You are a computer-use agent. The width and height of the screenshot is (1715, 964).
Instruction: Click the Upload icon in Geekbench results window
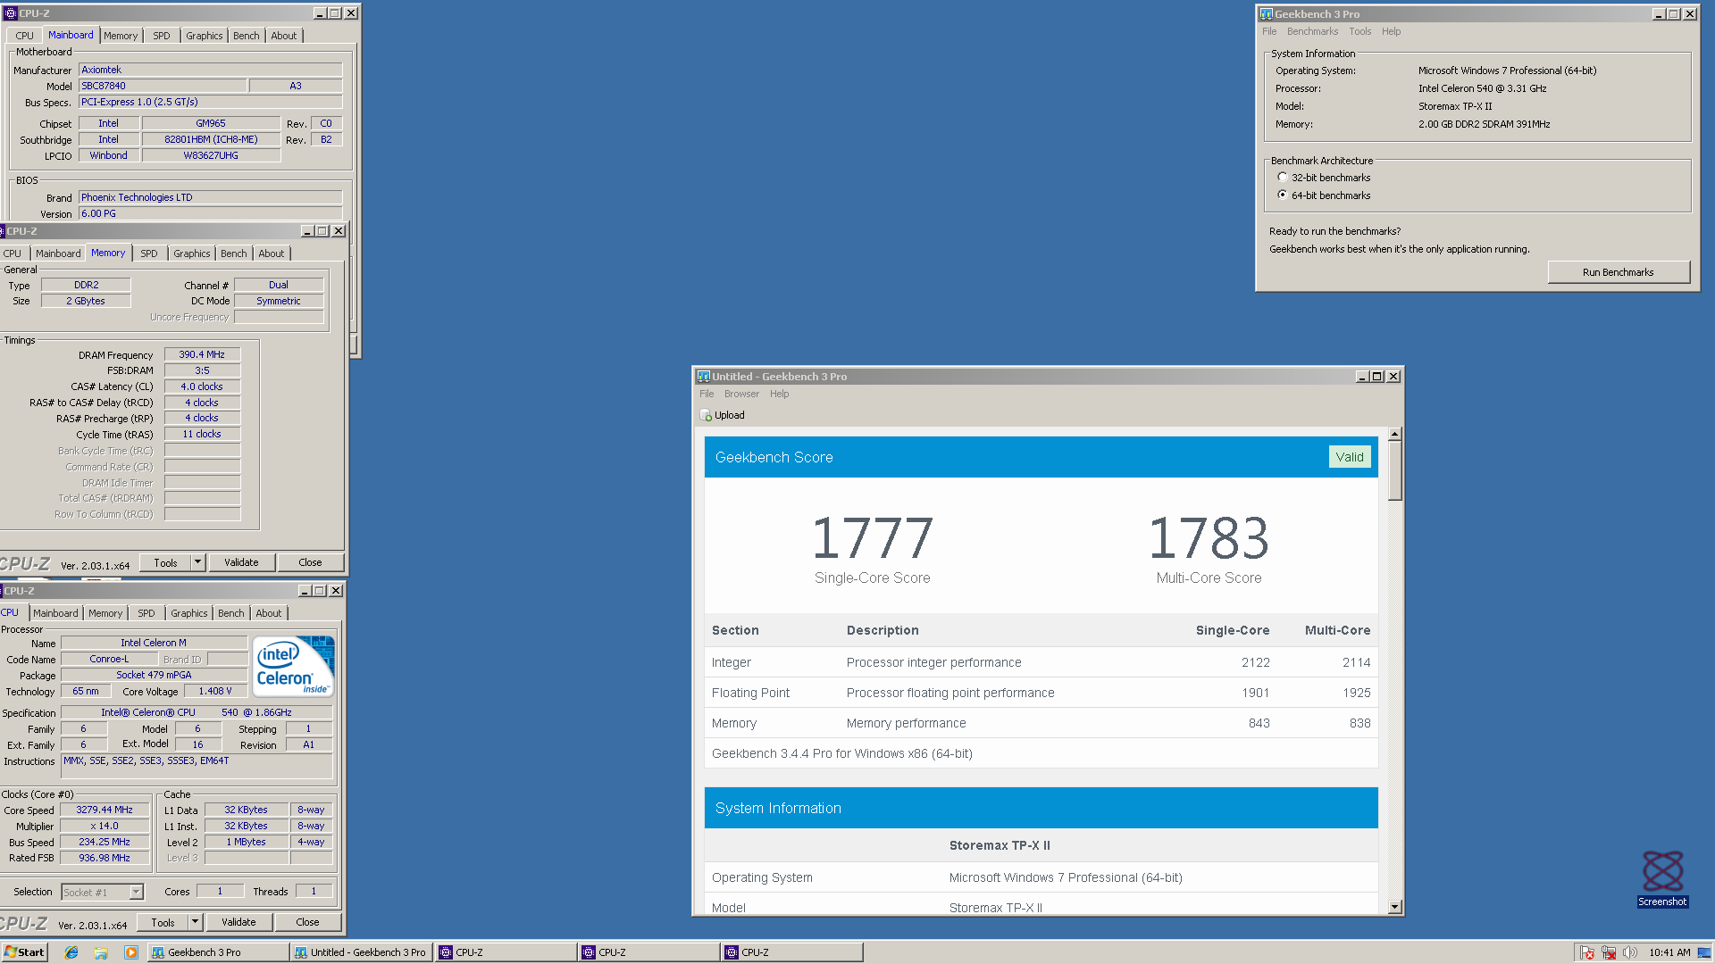(706, 415)
